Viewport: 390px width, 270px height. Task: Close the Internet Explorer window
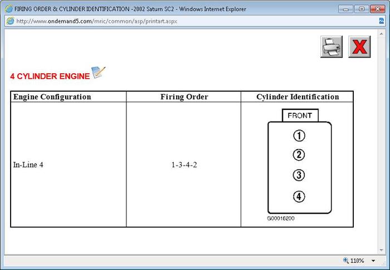click(378, 9)
